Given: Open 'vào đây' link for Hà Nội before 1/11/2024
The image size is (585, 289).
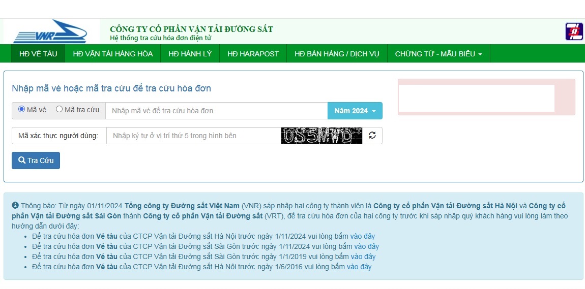Looking at the screenshot, I should 362,236.
